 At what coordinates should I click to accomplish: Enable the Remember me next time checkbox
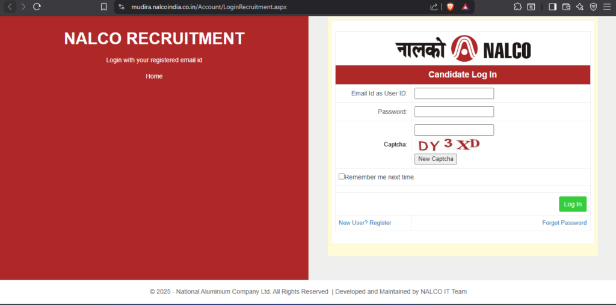point(342,177)
